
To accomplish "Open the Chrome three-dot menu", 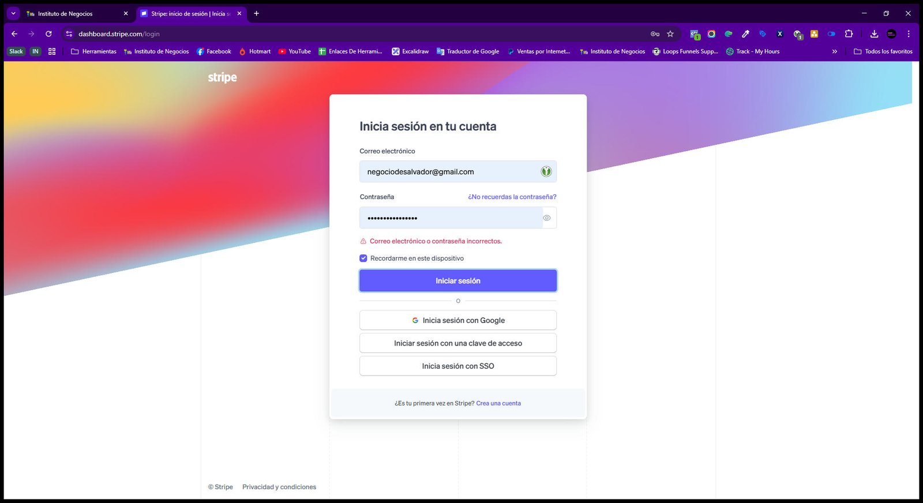I will 909,34.
